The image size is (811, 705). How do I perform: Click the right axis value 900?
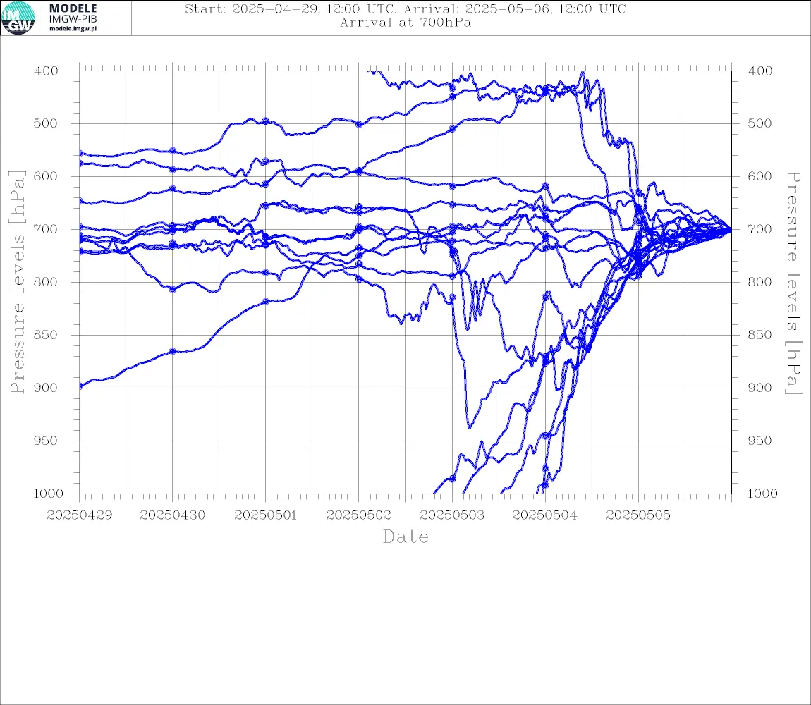click(x=760, y=388)
